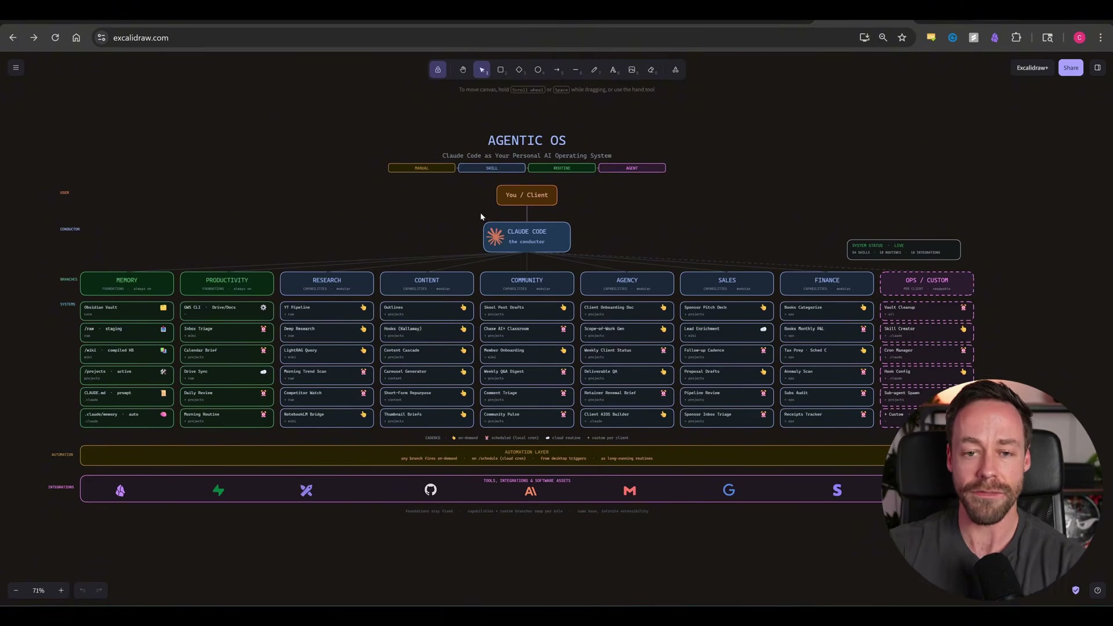Viewport: 1113px width, 626px height.
Task: Select the Text tool
Action: coord(613,70)
